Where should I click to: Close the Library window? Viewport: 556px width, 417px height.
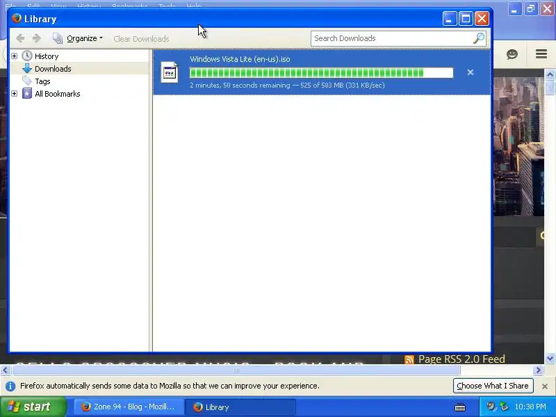pyautogui.click(x=482, y=19)
